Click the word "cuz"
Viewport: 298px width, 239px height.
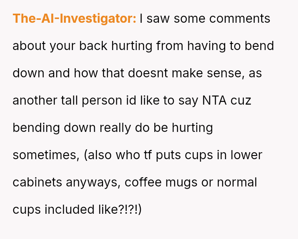pos(241,100)
